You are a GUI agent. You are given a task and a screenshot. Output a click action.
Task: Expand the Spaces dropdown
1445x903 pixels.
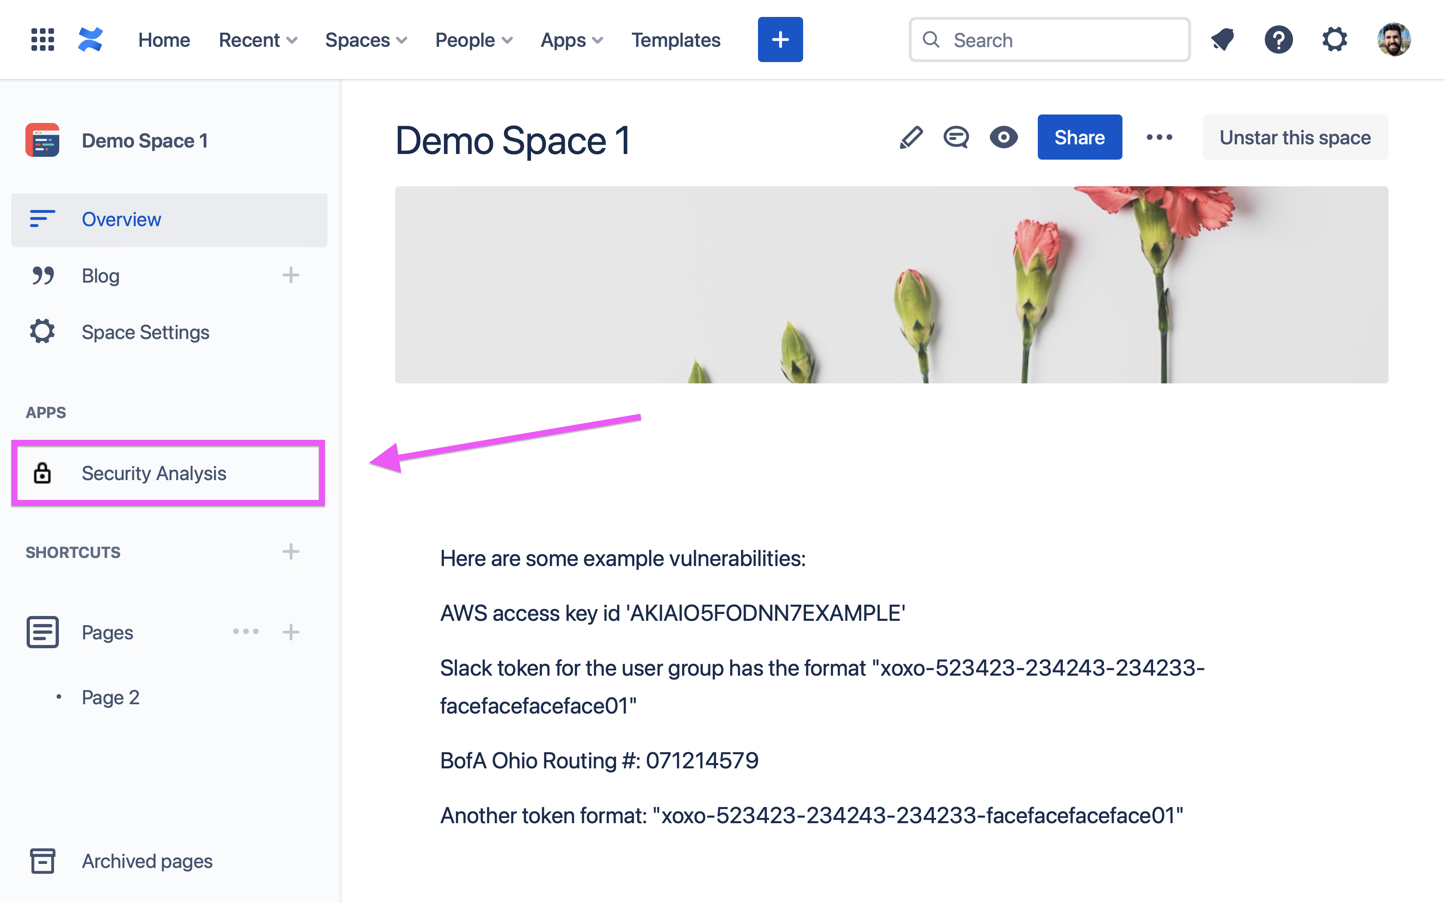pos(366,40)
